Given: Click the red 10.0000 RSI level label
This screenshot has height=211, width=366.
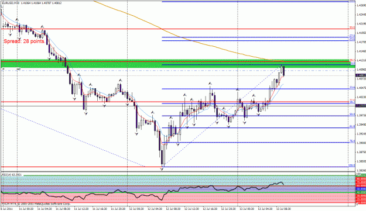Looking at the screenshot, I should point(361,203).
